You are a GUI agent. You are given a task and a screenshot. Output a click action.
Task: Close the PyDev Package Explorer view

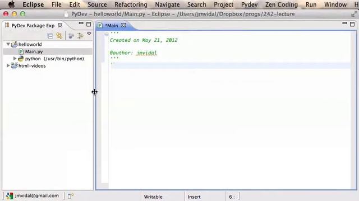tap(60, 25)
